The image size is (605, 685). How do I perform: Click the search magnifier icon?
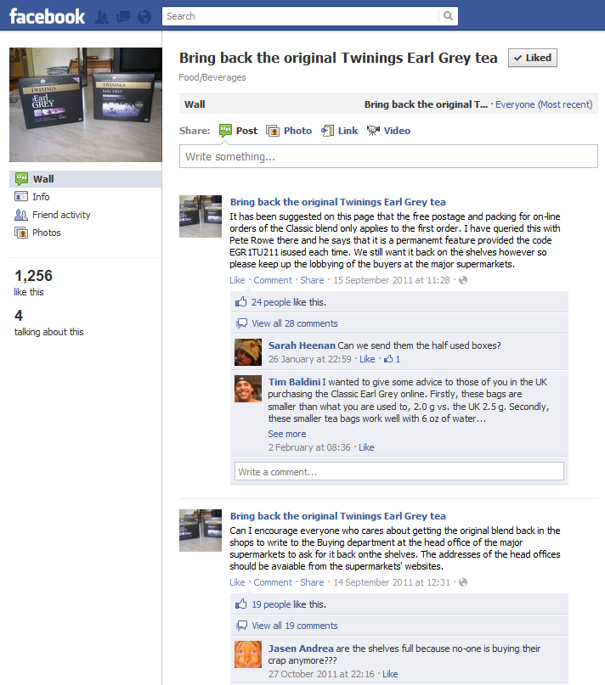(448, 16)
